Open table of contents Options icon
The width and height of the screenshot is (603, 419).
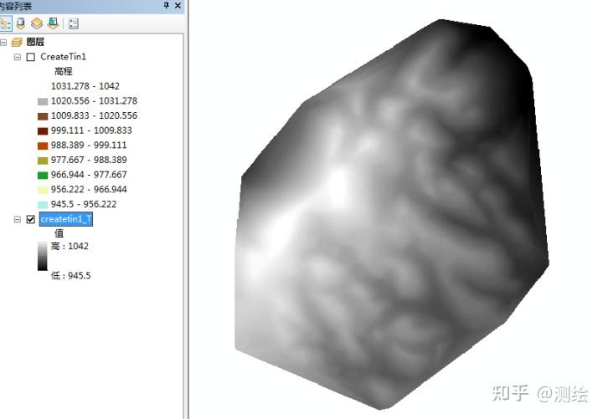point(74,23)
